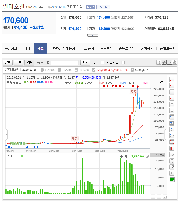178x201 pixels.
Task: Click the 최대값 228,000 label
Action: pyautogui.click(x=119, y=86)
